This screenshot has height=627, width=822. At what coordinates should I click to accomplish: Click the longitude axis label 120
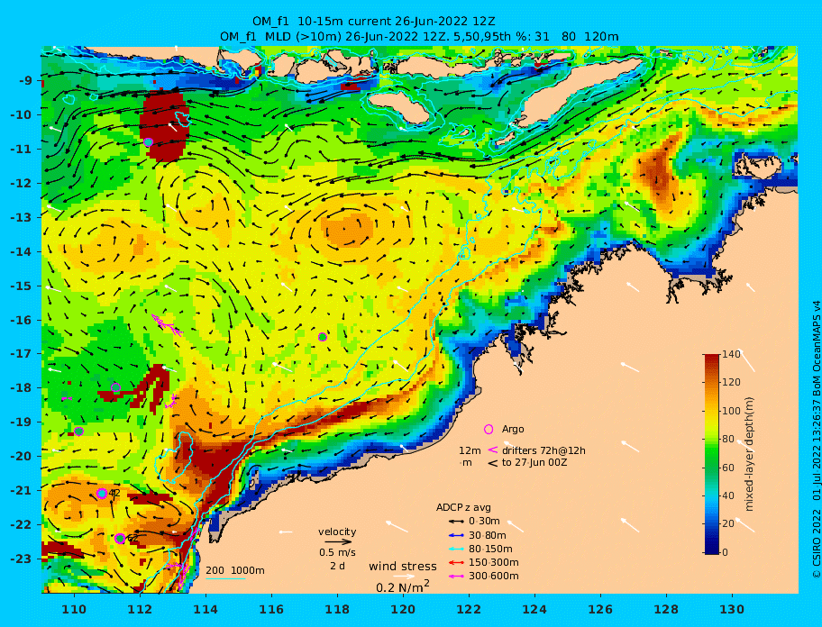point(403,609)
